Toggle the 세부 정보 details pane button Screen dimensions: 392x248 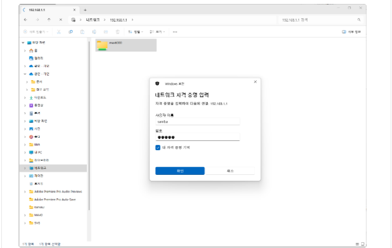[x=351, y=32]
